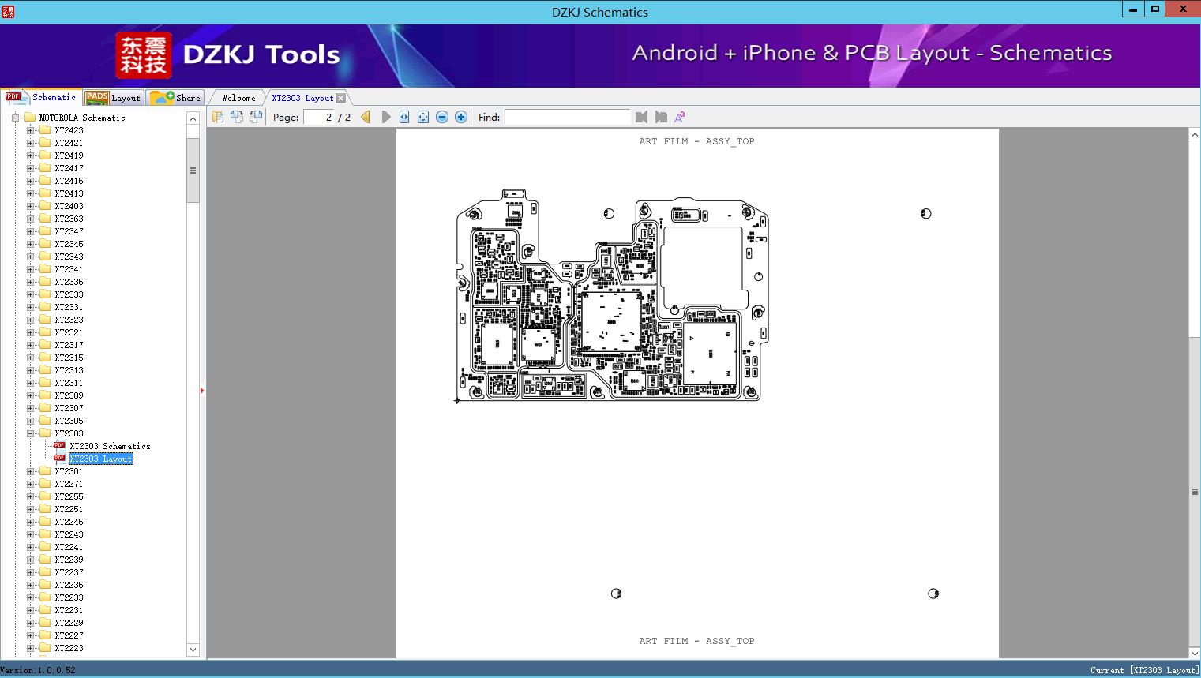Go to the previous page arrow
This screenshot has height=678, width=1201.
[x=366, y=117]
